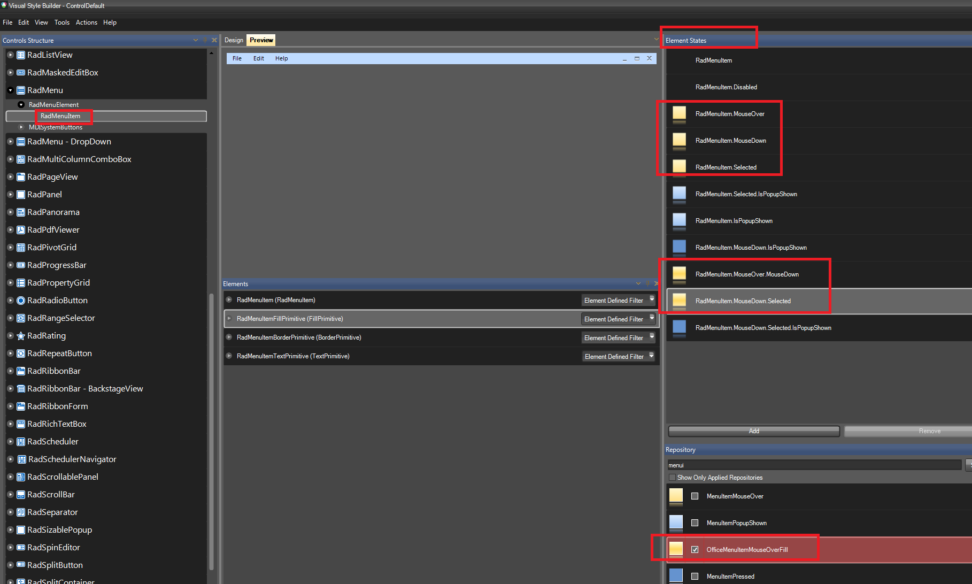Image resolution: width=972 pixels, height=584 pixels.
Task: Click the RadRating star icon
Action: pyautogui.click(x=21, y=336)
